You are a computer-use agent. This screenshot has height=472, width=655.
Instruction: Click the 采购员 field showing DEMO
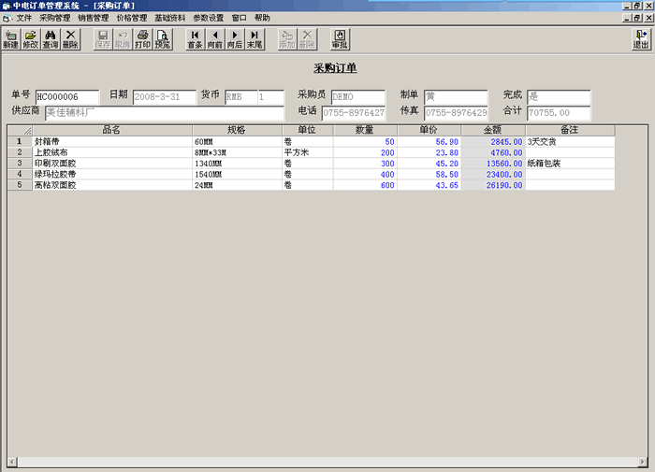click(x=358, y=97)
